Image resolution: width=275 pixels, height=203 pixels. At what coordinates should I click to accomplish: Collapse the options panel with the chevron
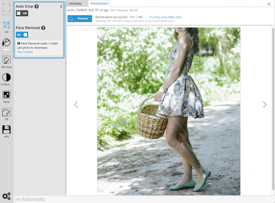(61, 7)
